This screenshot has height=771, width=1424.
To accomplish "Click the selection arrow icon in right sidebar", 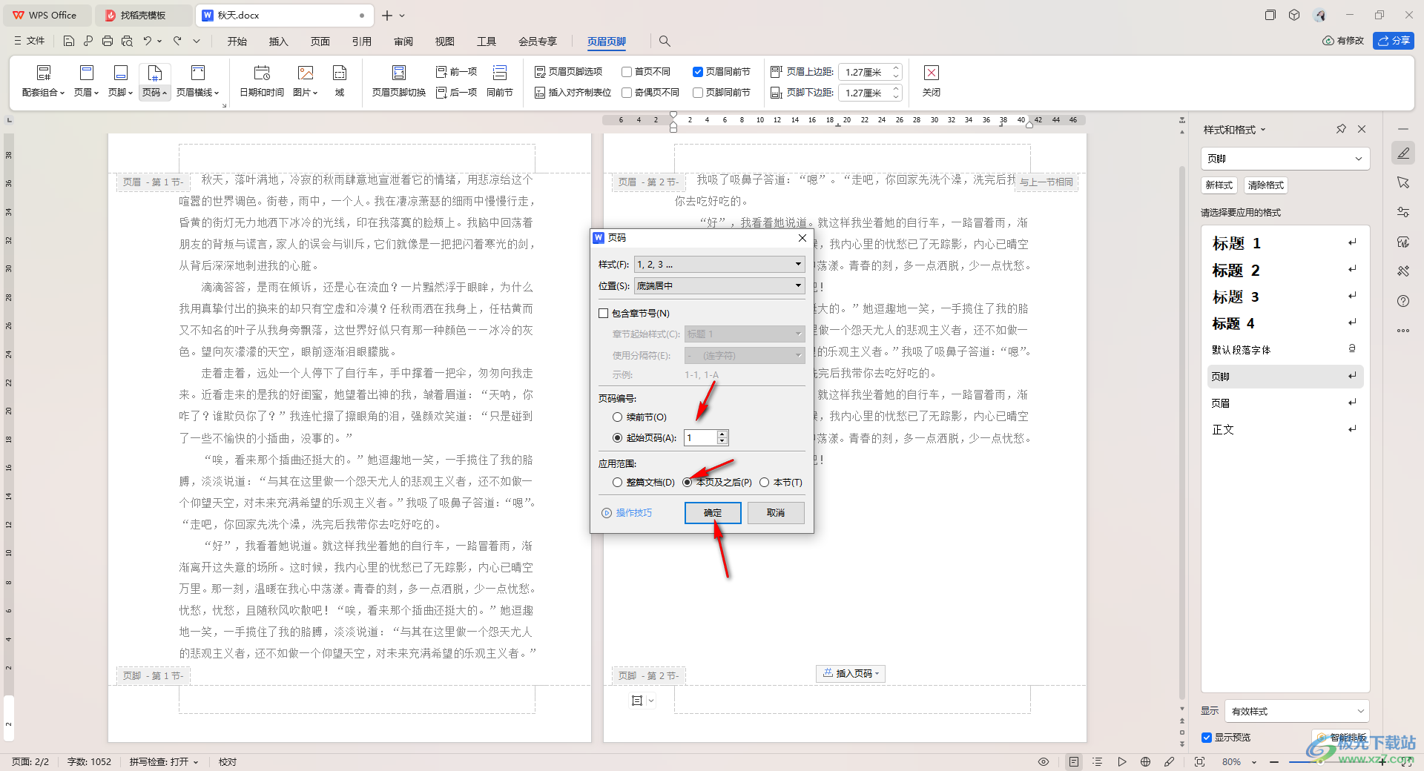I will pyautogui.click(x=1403, y=182).
